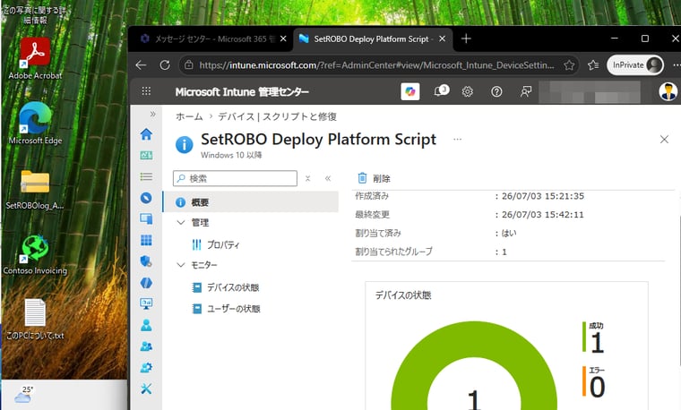
Task: Open the weather widget on taskbar
Action: [24, 395]
